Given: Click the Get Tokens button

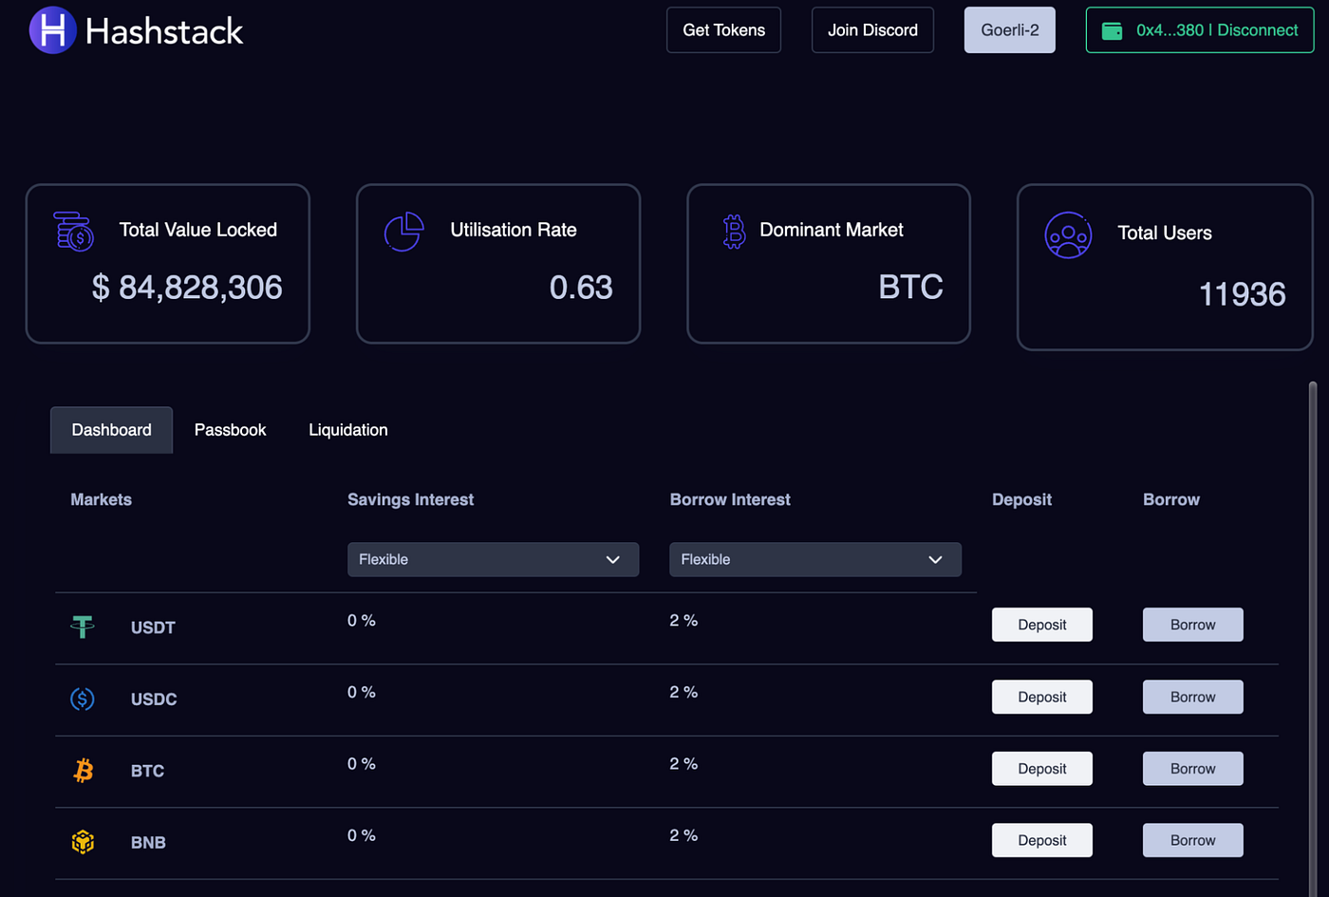Looking at the screenshot, I should tap(723, 30).
